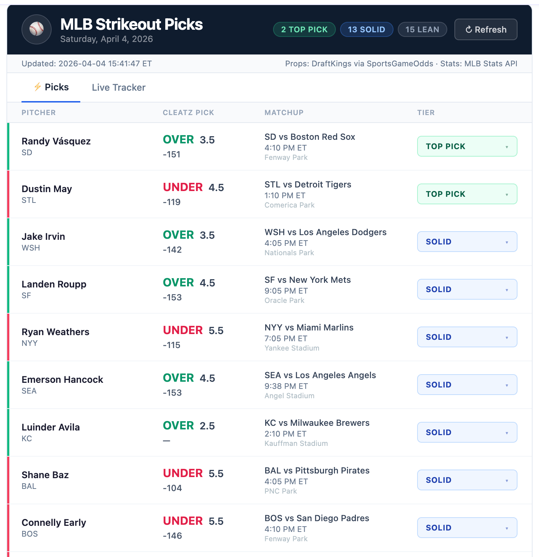Expand Emerson Hancock SOLID tier arrow
This screenshot has width=539, height=557.
507,385
